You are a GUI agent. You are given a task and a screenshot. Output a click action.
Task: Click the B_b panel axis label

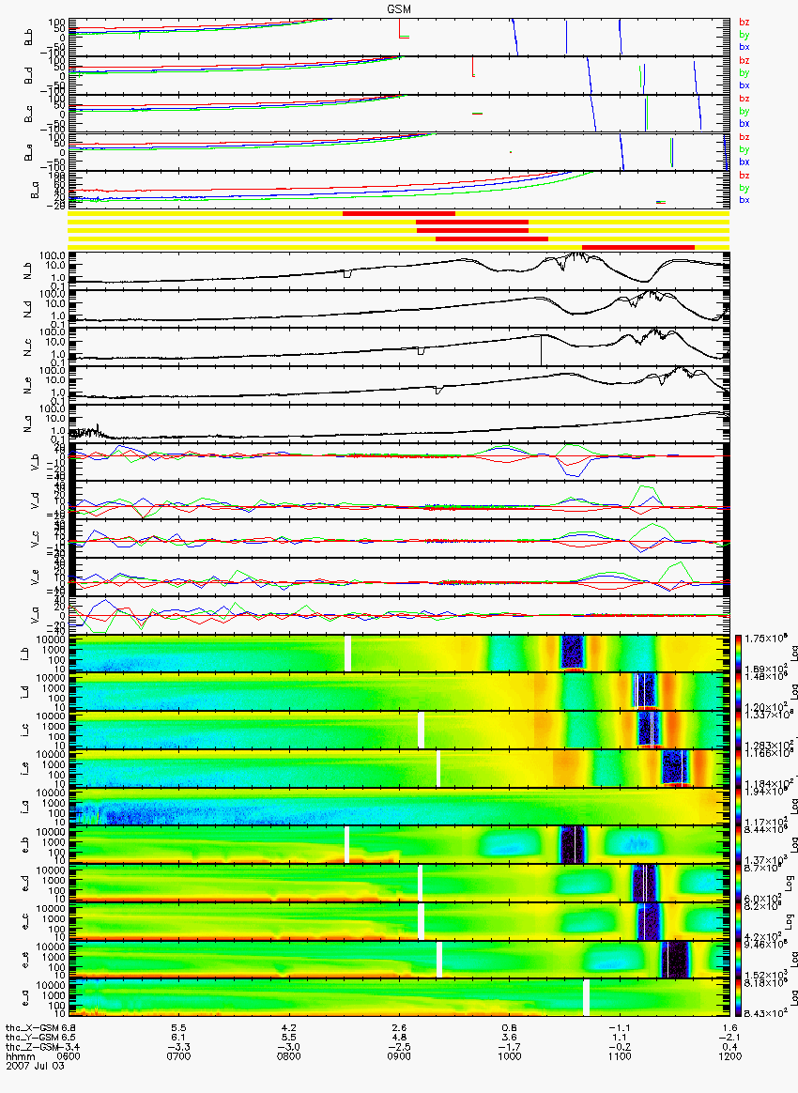29,37
